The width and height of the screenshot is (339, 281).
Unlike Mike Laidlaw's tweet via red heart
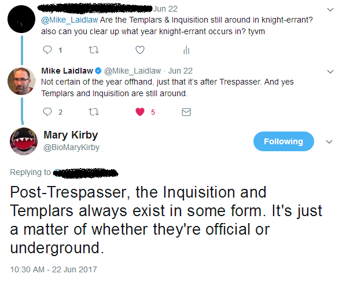[140, 112]
